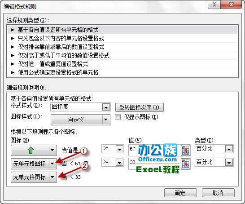Click the 确定 button
This screenshot has width=245, height=204.
tap(180, 193)
